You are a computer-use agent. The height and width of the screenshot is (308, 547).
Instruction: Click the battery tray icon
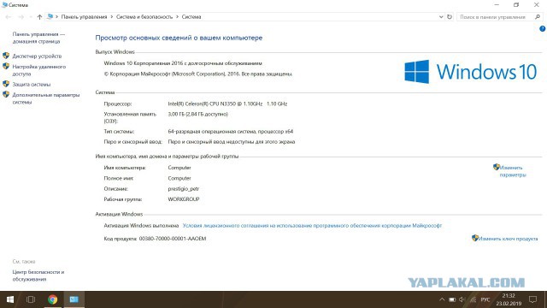click(x=452, y=299)
